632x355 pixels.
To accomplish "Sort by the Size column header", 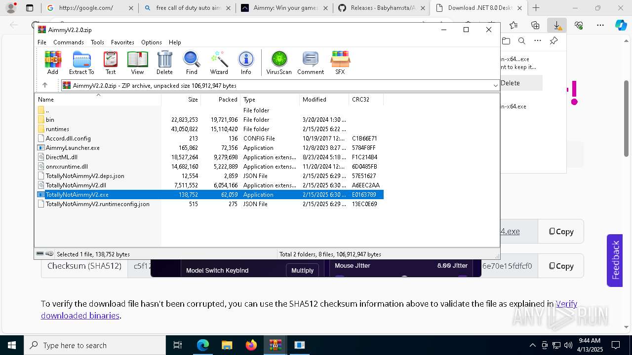I will pyautogui.click(x=181, y=100).
